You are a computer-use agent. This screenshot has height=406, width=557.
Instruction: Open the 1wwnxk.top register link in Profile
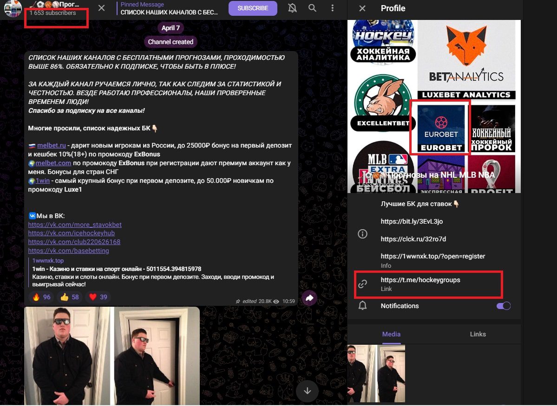pos(433,256)
